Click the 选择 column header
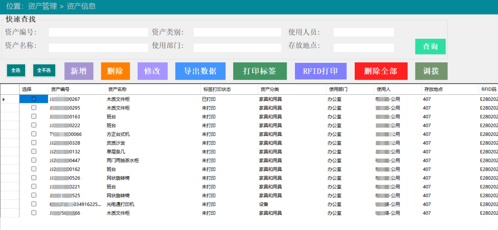This screenshot has height=230, width=498. (34, 89)
